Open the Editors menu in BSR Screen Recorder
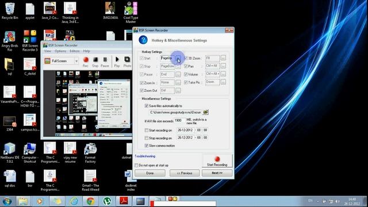368x207 pixels. 75,51
